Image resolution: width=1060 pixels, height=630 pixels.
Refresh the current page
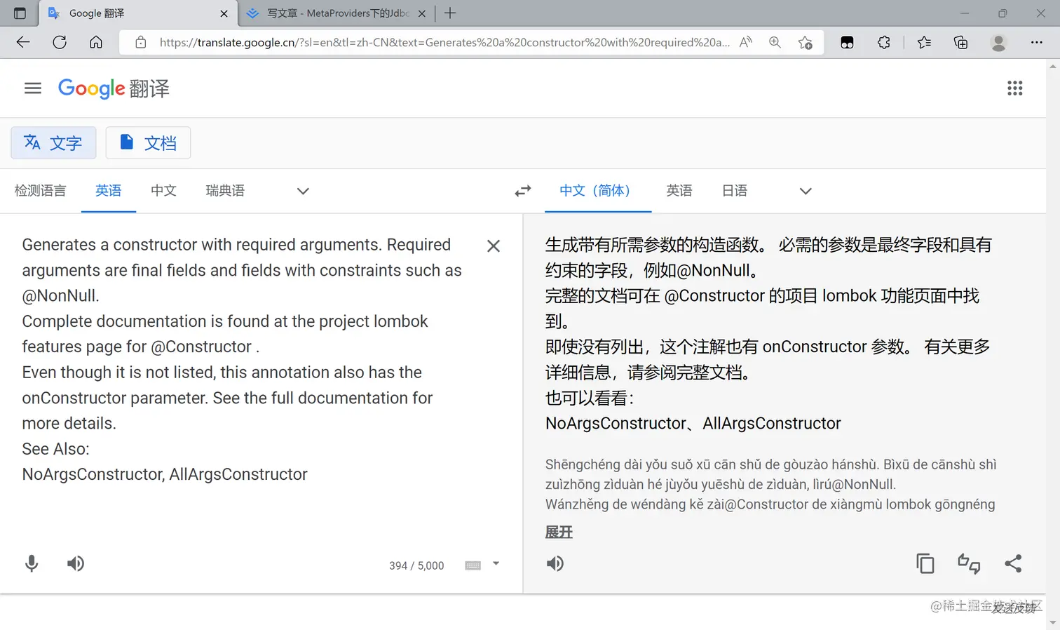pos(60,42)
